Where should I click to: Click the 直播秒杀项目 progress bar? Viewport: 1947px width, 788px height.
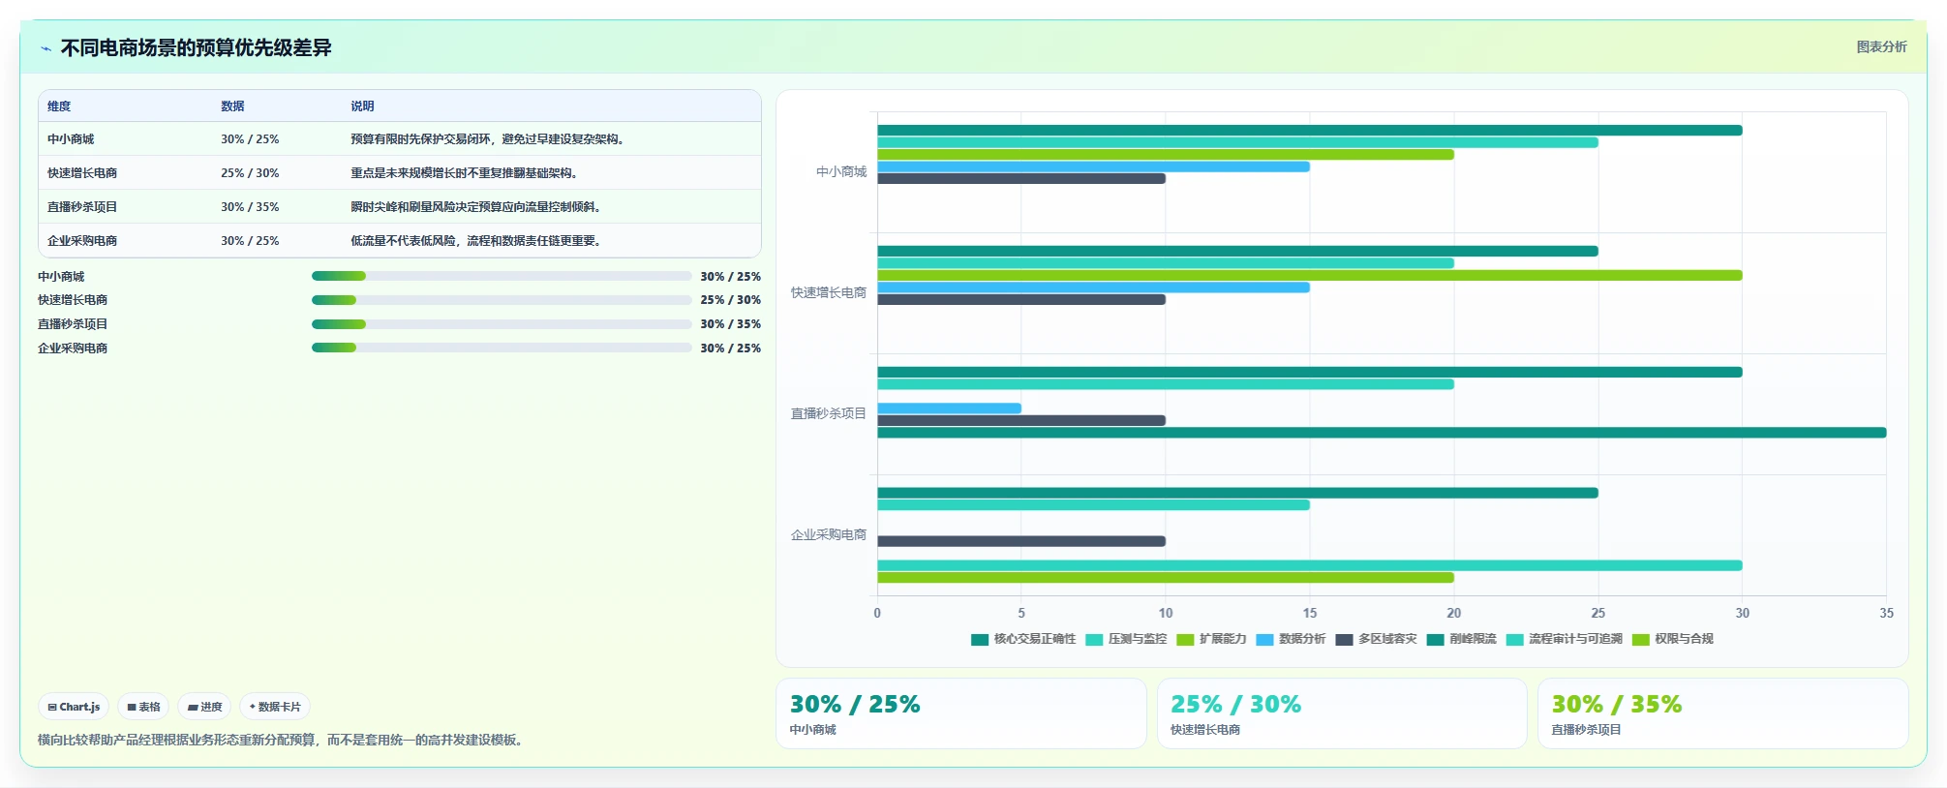coord(502,324)
